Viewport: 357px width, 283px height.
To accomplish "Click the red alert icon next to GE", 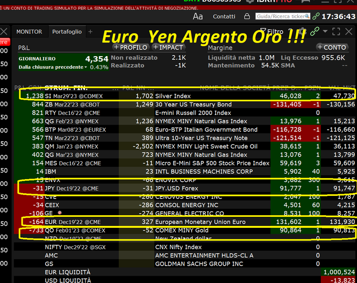I will point(60,213).
